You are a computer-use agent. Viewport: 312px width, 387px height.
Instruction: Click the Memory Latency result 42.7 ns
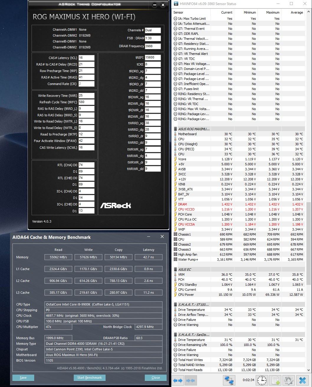click(148, 257)
